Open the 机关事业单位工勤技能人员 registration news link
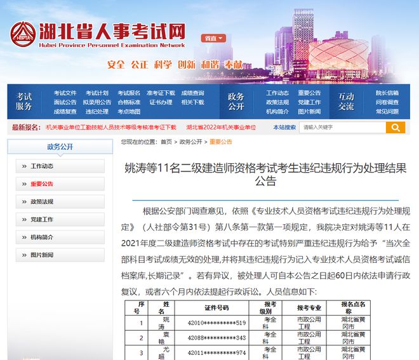 coord(110,128)
